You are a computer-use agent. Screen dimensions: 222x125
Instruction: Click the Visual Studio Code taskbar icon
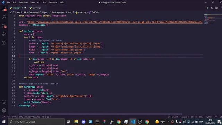[133, 122]
